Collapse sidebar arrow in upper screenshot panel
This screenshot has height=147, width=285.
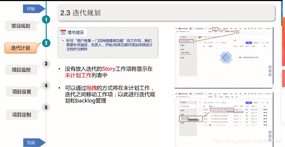pyautogui.click(x=196, y=37)
